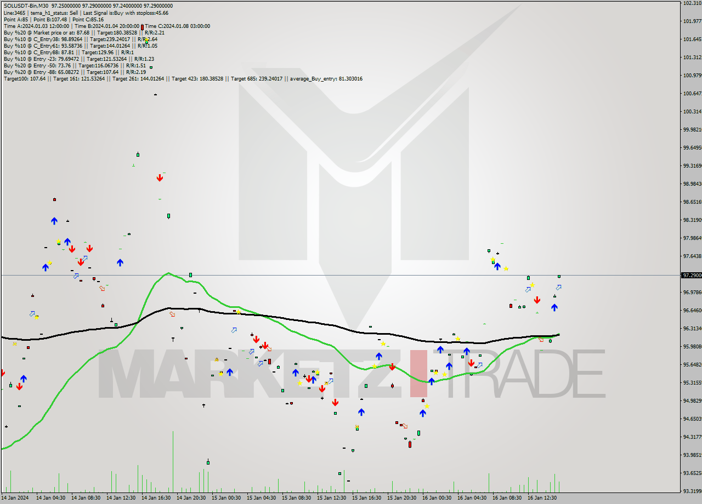Click the '15 Jan 20:30' time label
702x504 pixels.
[x=401, y=498]
